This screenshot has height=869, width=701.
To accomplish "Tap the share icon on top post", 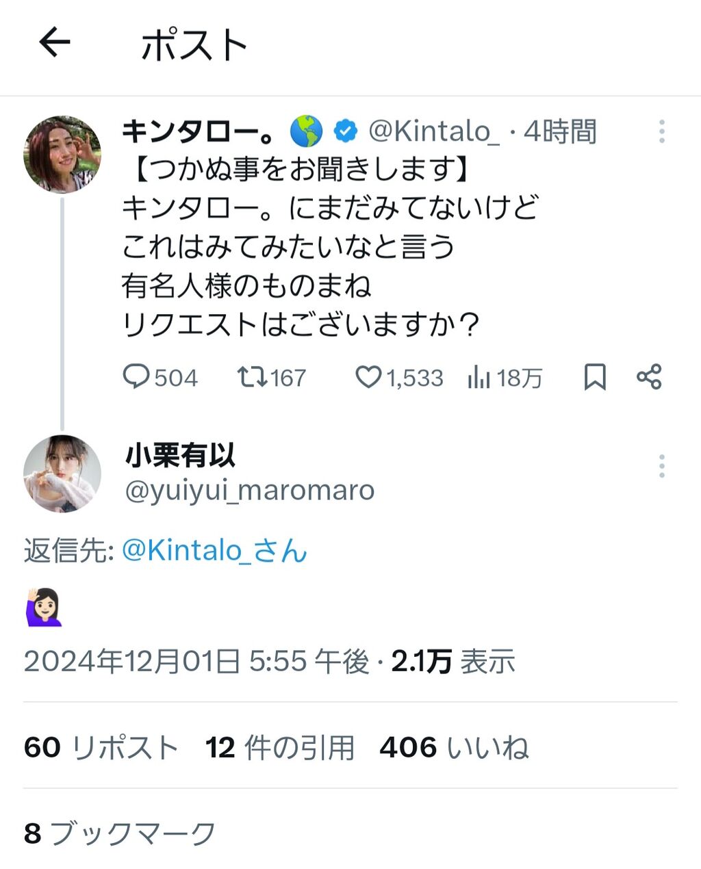I will [x=649, y=377].
